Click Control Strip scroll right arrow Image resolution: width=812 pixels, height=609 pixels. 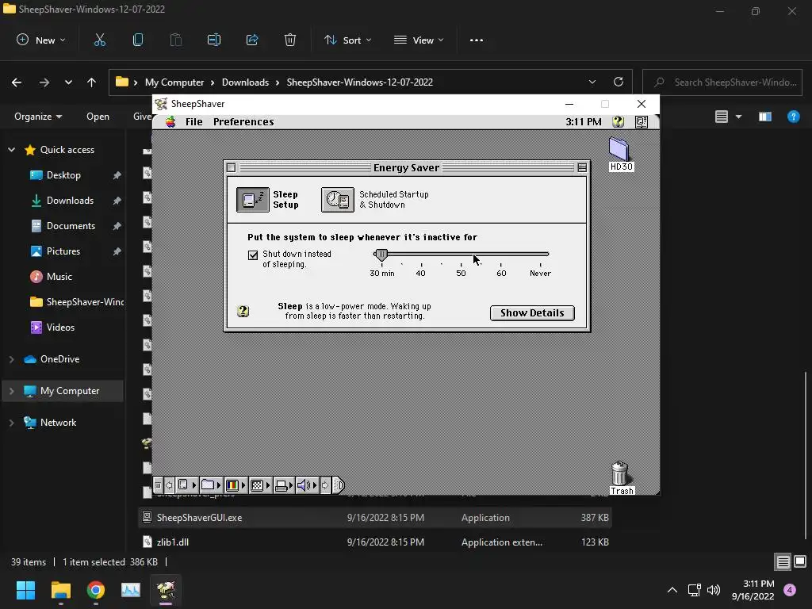(x=325, y=485)
